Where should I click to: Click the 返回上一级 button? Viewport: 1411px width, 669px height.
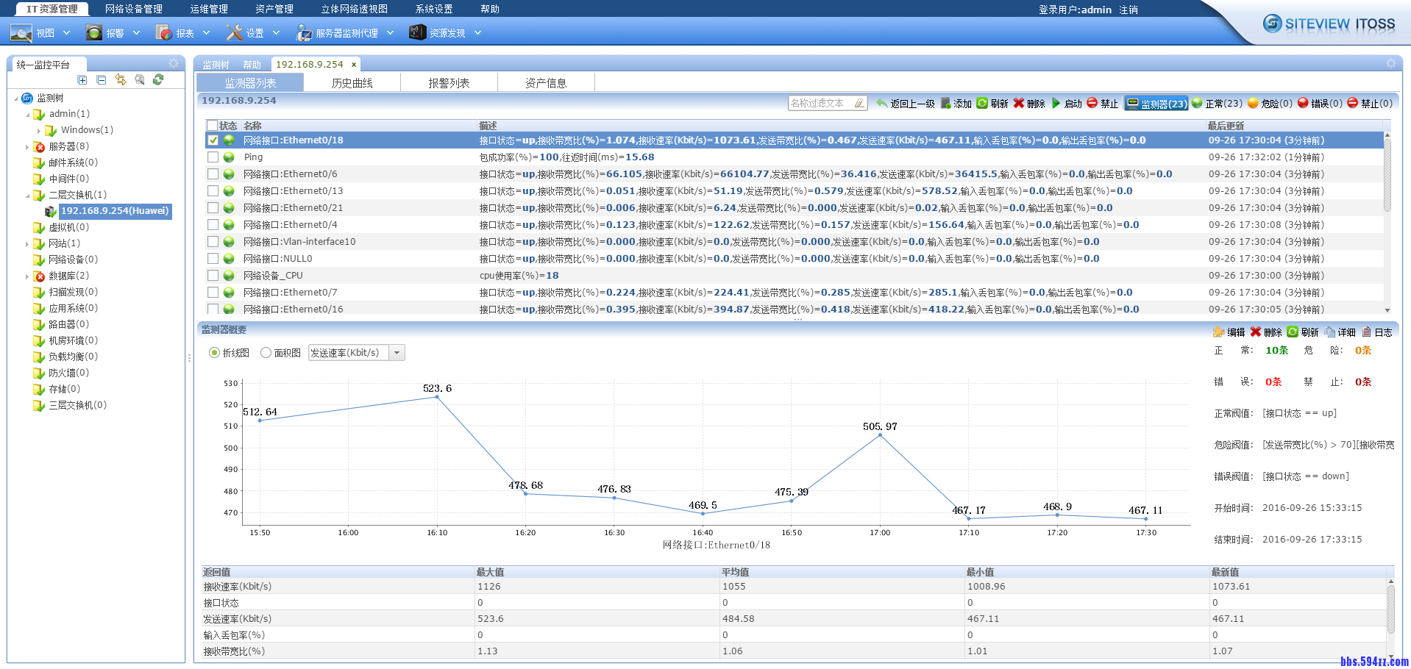point(906,104)
